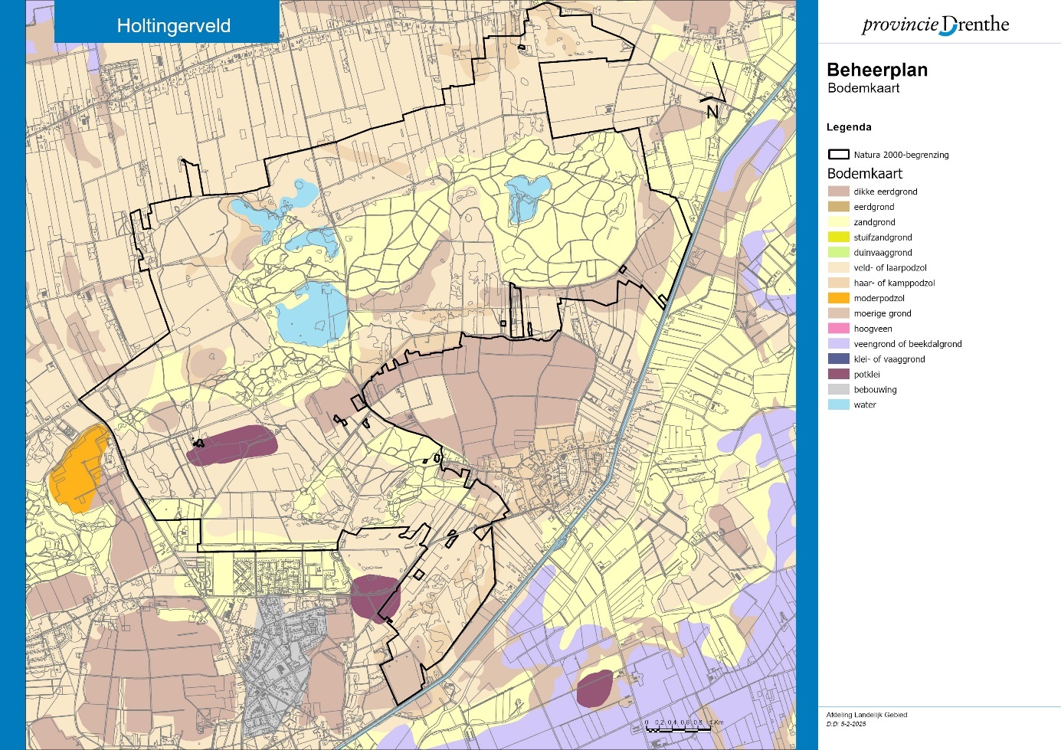Choose the stuifzandgrond yellow legend swatch
The height and width of the screenshot is (750, 1061).
pyautogui.click(x=838, y=237)
